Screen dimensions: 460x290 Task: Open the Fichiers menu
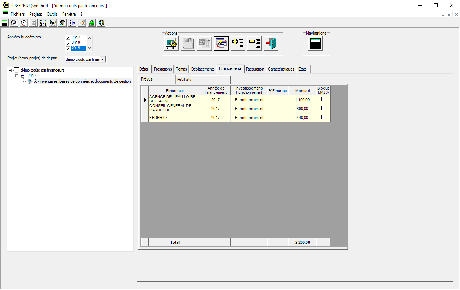tap(18, 14)
